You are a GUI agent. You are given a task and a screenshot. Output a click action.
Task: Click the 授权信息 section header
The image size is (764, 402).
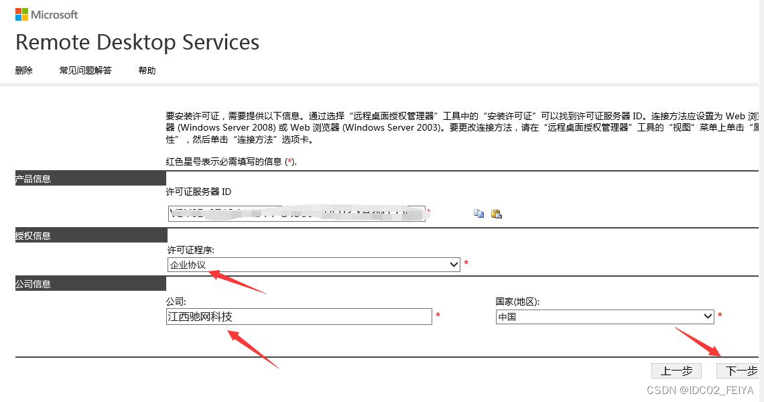(x=91, y=235)
